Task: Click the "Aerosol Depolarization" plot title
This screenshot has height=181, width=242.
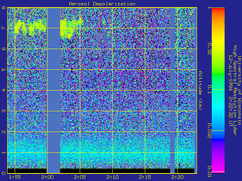Action: [x=102, y=4]
